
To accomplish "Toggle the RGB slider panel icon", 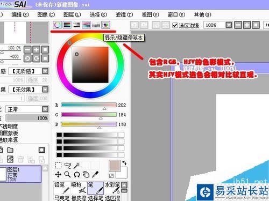I will click(x=67, y=25).
